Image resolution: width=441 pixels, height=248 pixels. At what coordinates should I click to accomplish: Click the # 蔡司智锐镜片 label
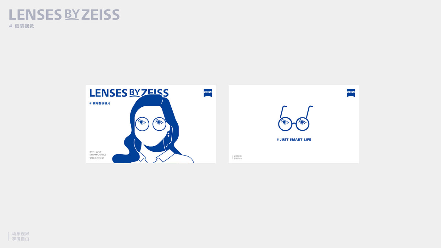[x=100, y=103]
